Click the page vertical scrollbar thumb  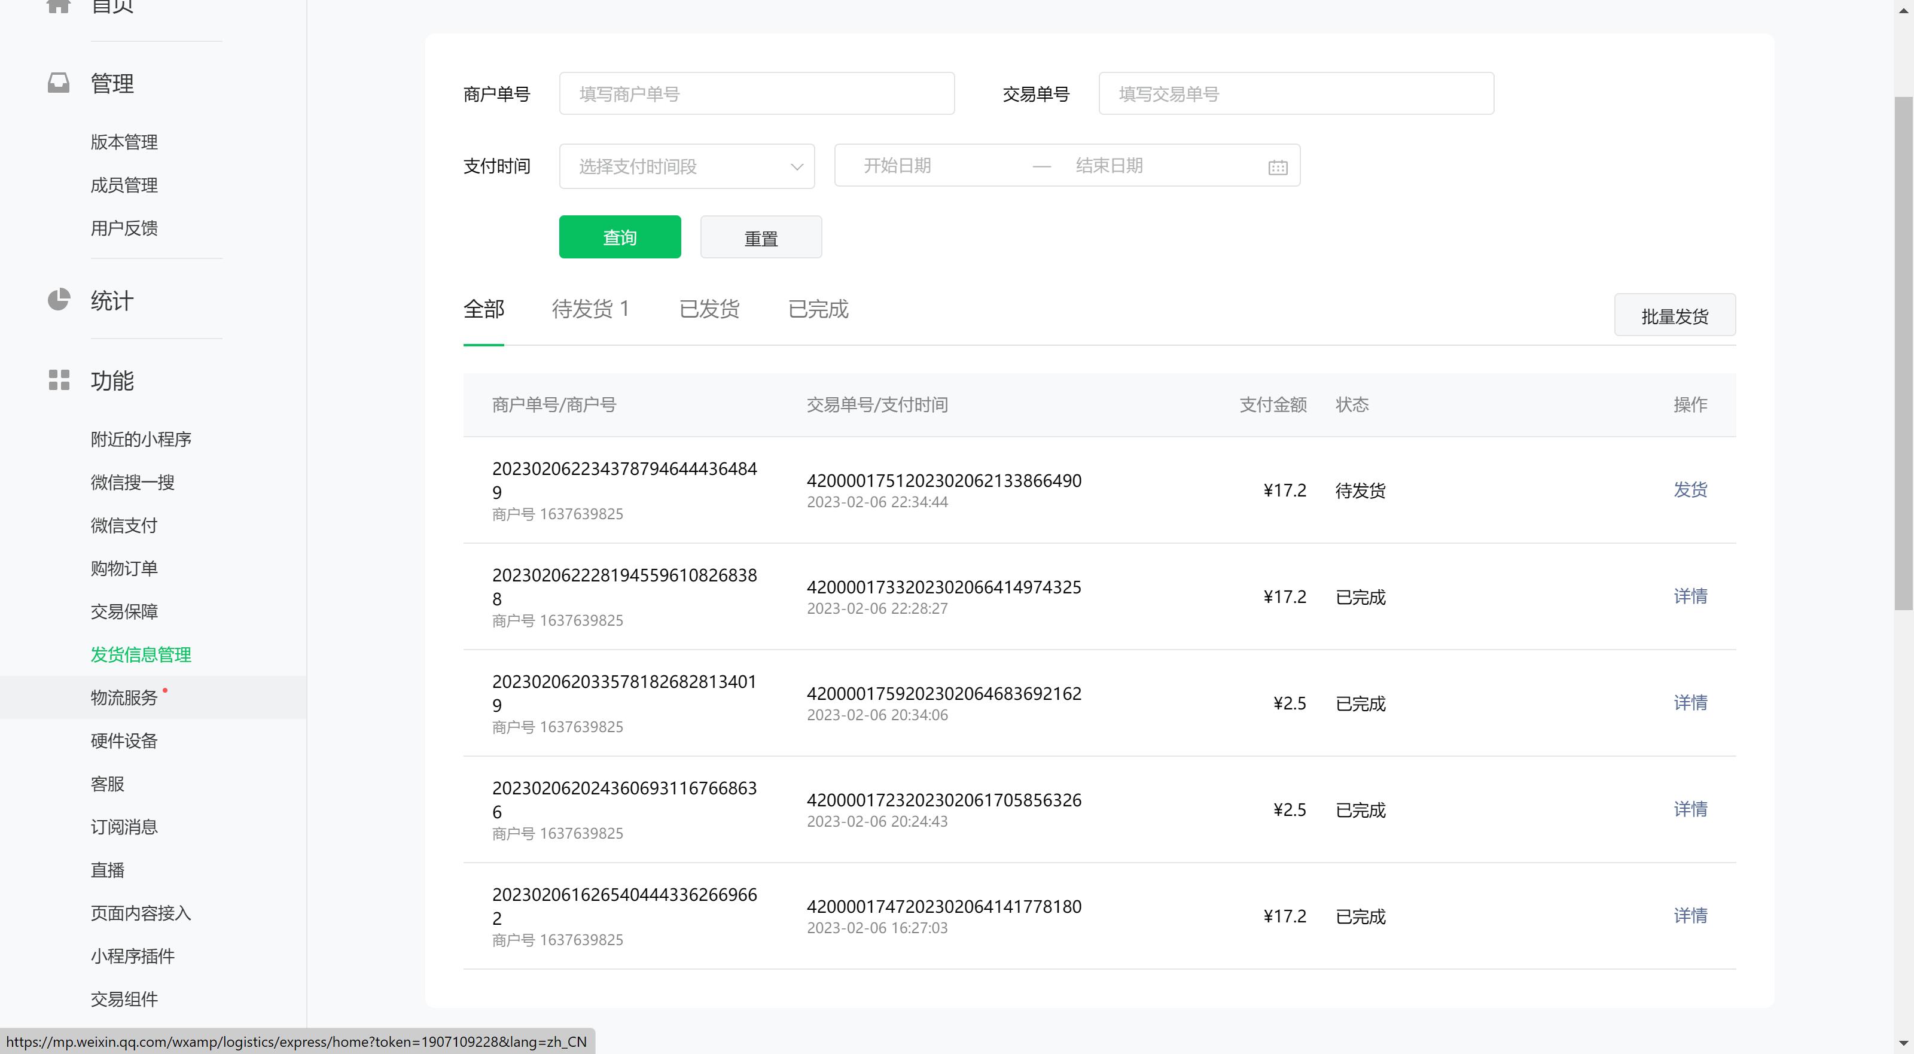click(1904, 353)
